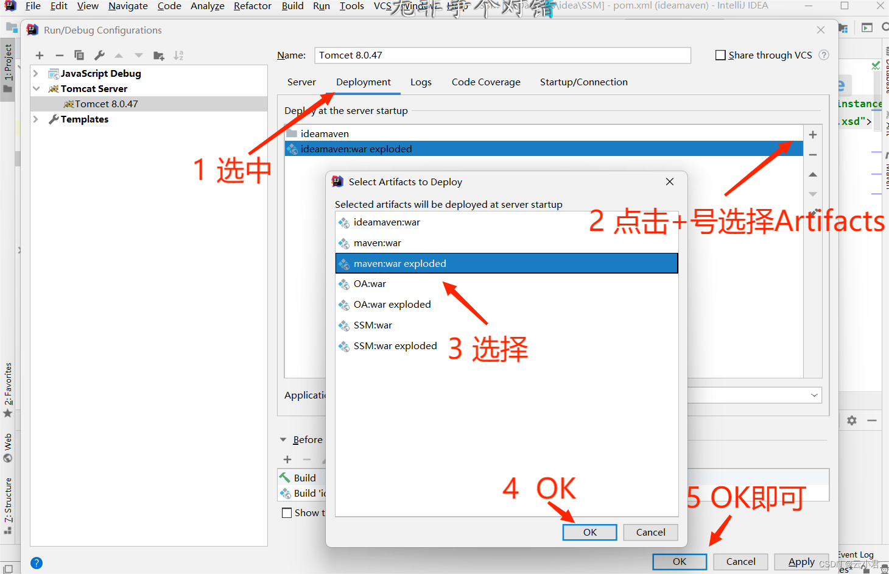Switch to Startup/Connection tab
Image resolution: width=889 pixels, height=574 pixels.
click(583, 82)
